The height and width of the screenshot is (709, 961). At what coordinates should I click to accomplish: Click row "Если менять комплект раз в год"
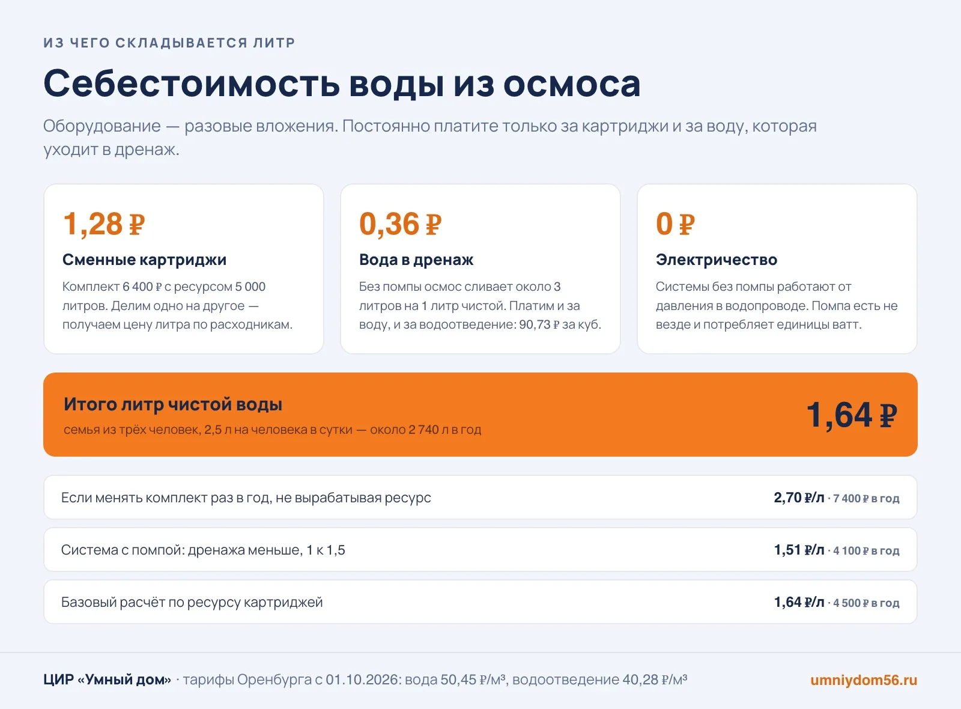(480, 498)
